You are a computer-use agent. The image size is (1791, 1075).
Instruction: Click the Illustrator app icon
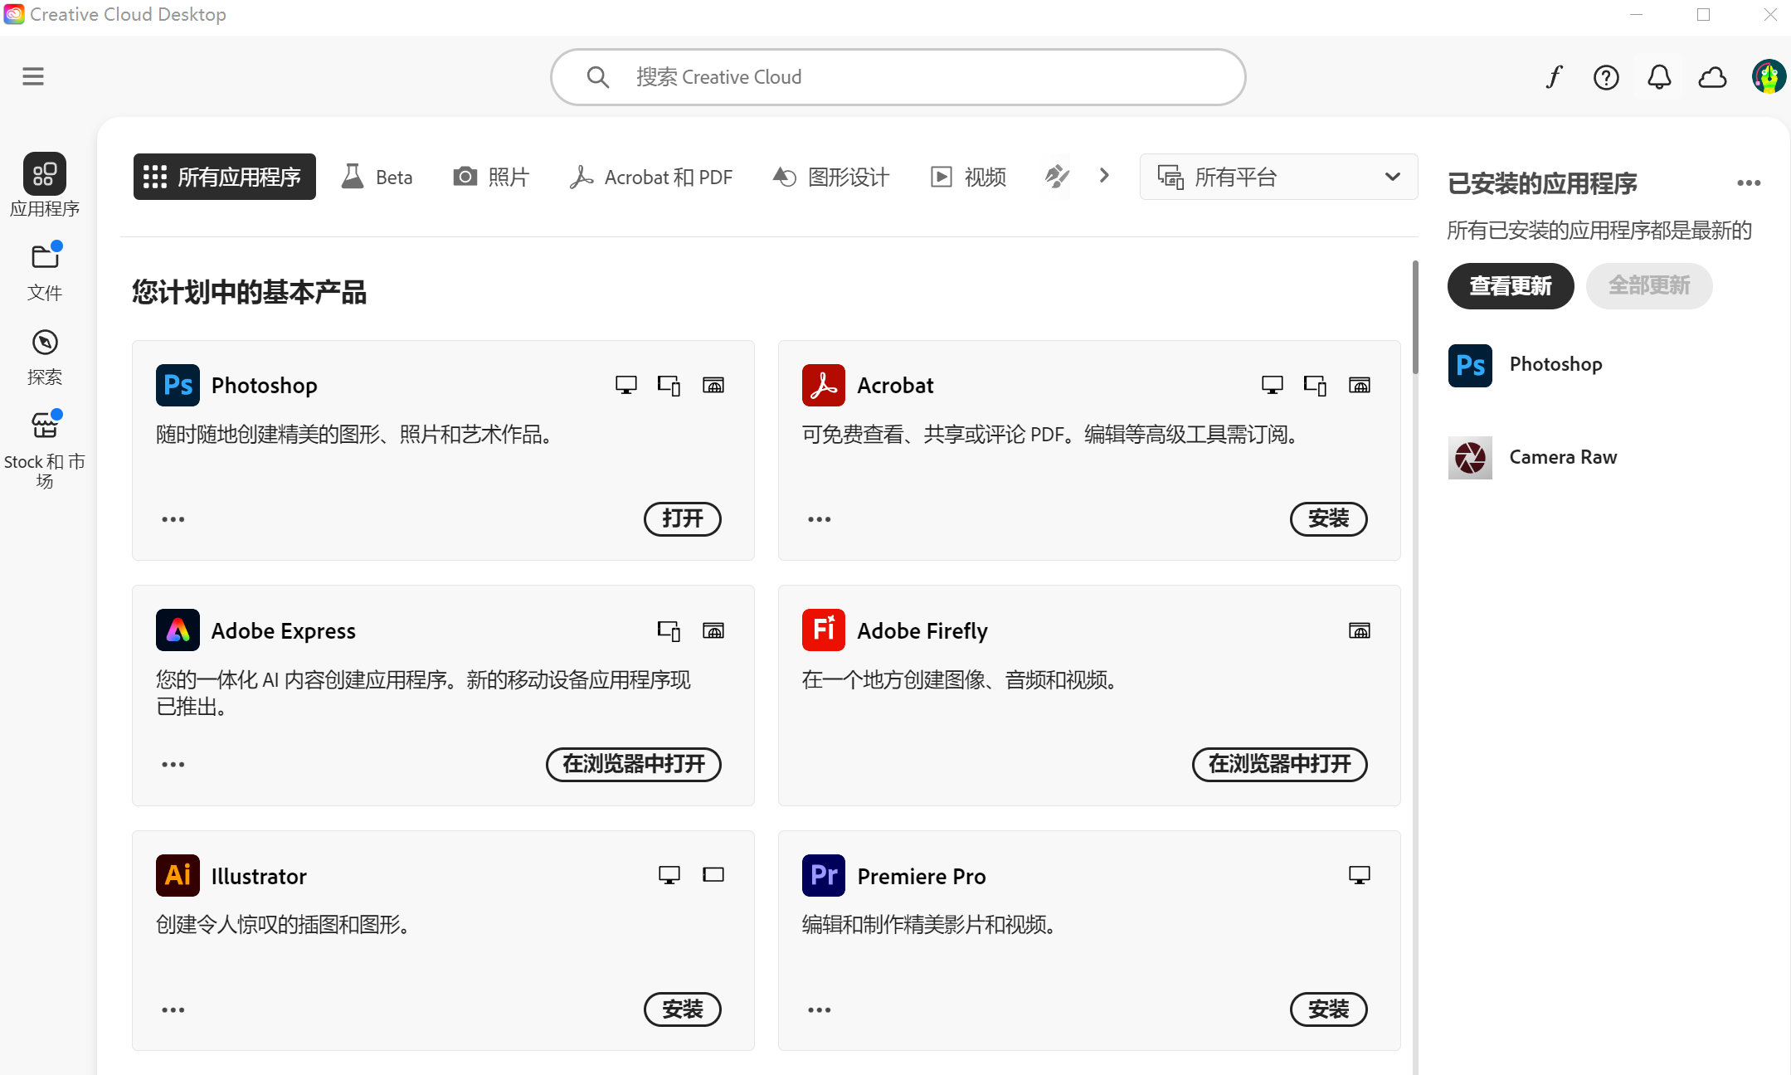click(178, 875)
